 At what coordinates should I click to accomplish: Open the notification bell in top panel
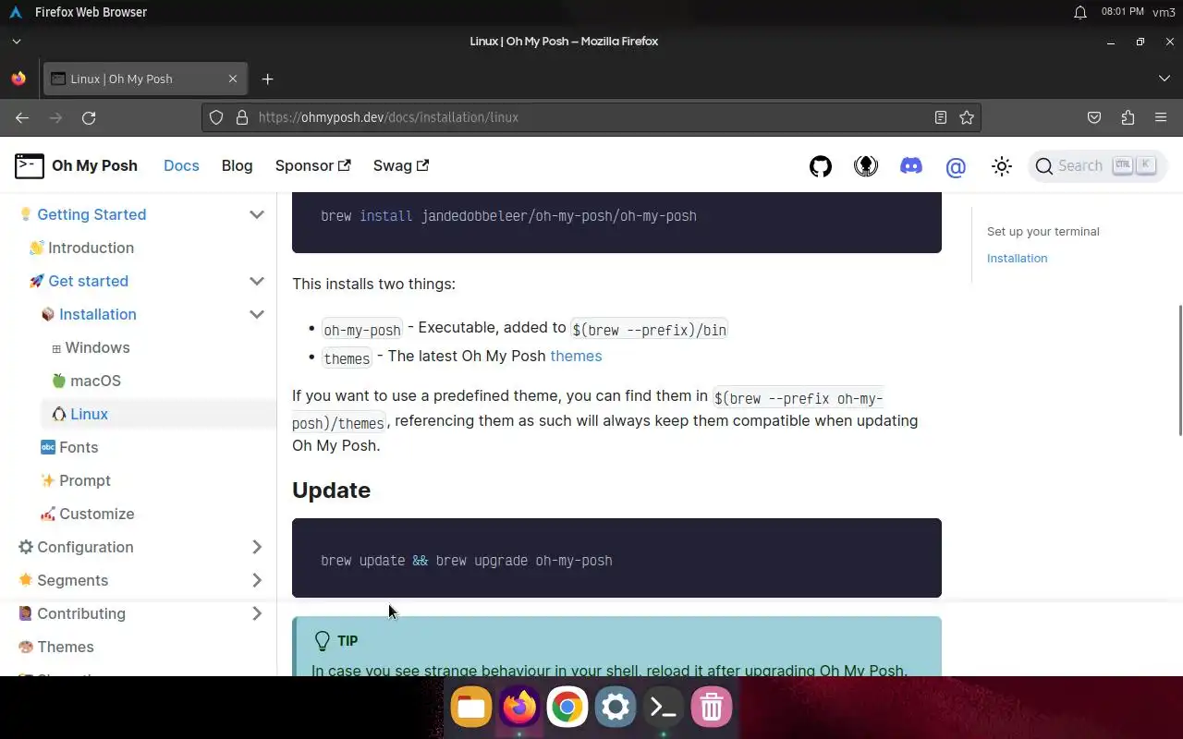click(x=1080, y=12)
